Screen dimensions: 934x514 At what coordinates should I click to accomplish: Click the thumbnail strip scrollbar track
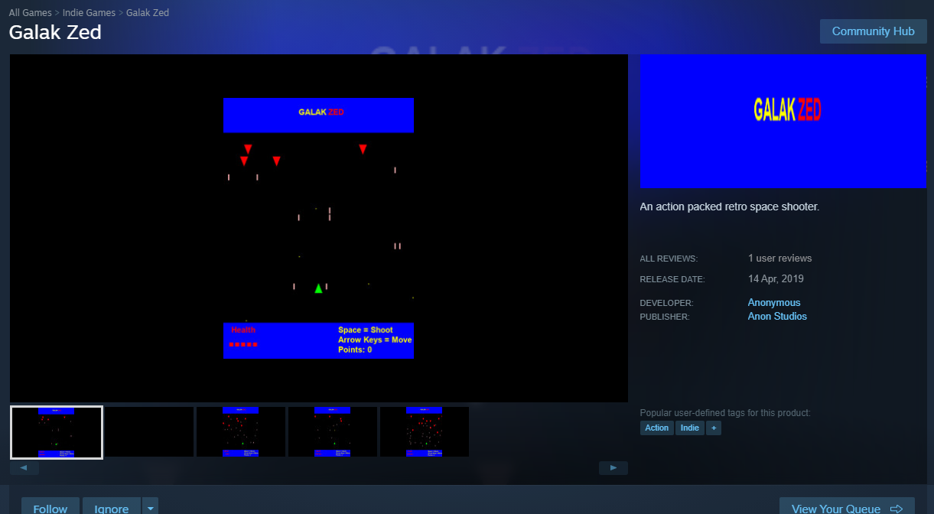coord(319,467)
